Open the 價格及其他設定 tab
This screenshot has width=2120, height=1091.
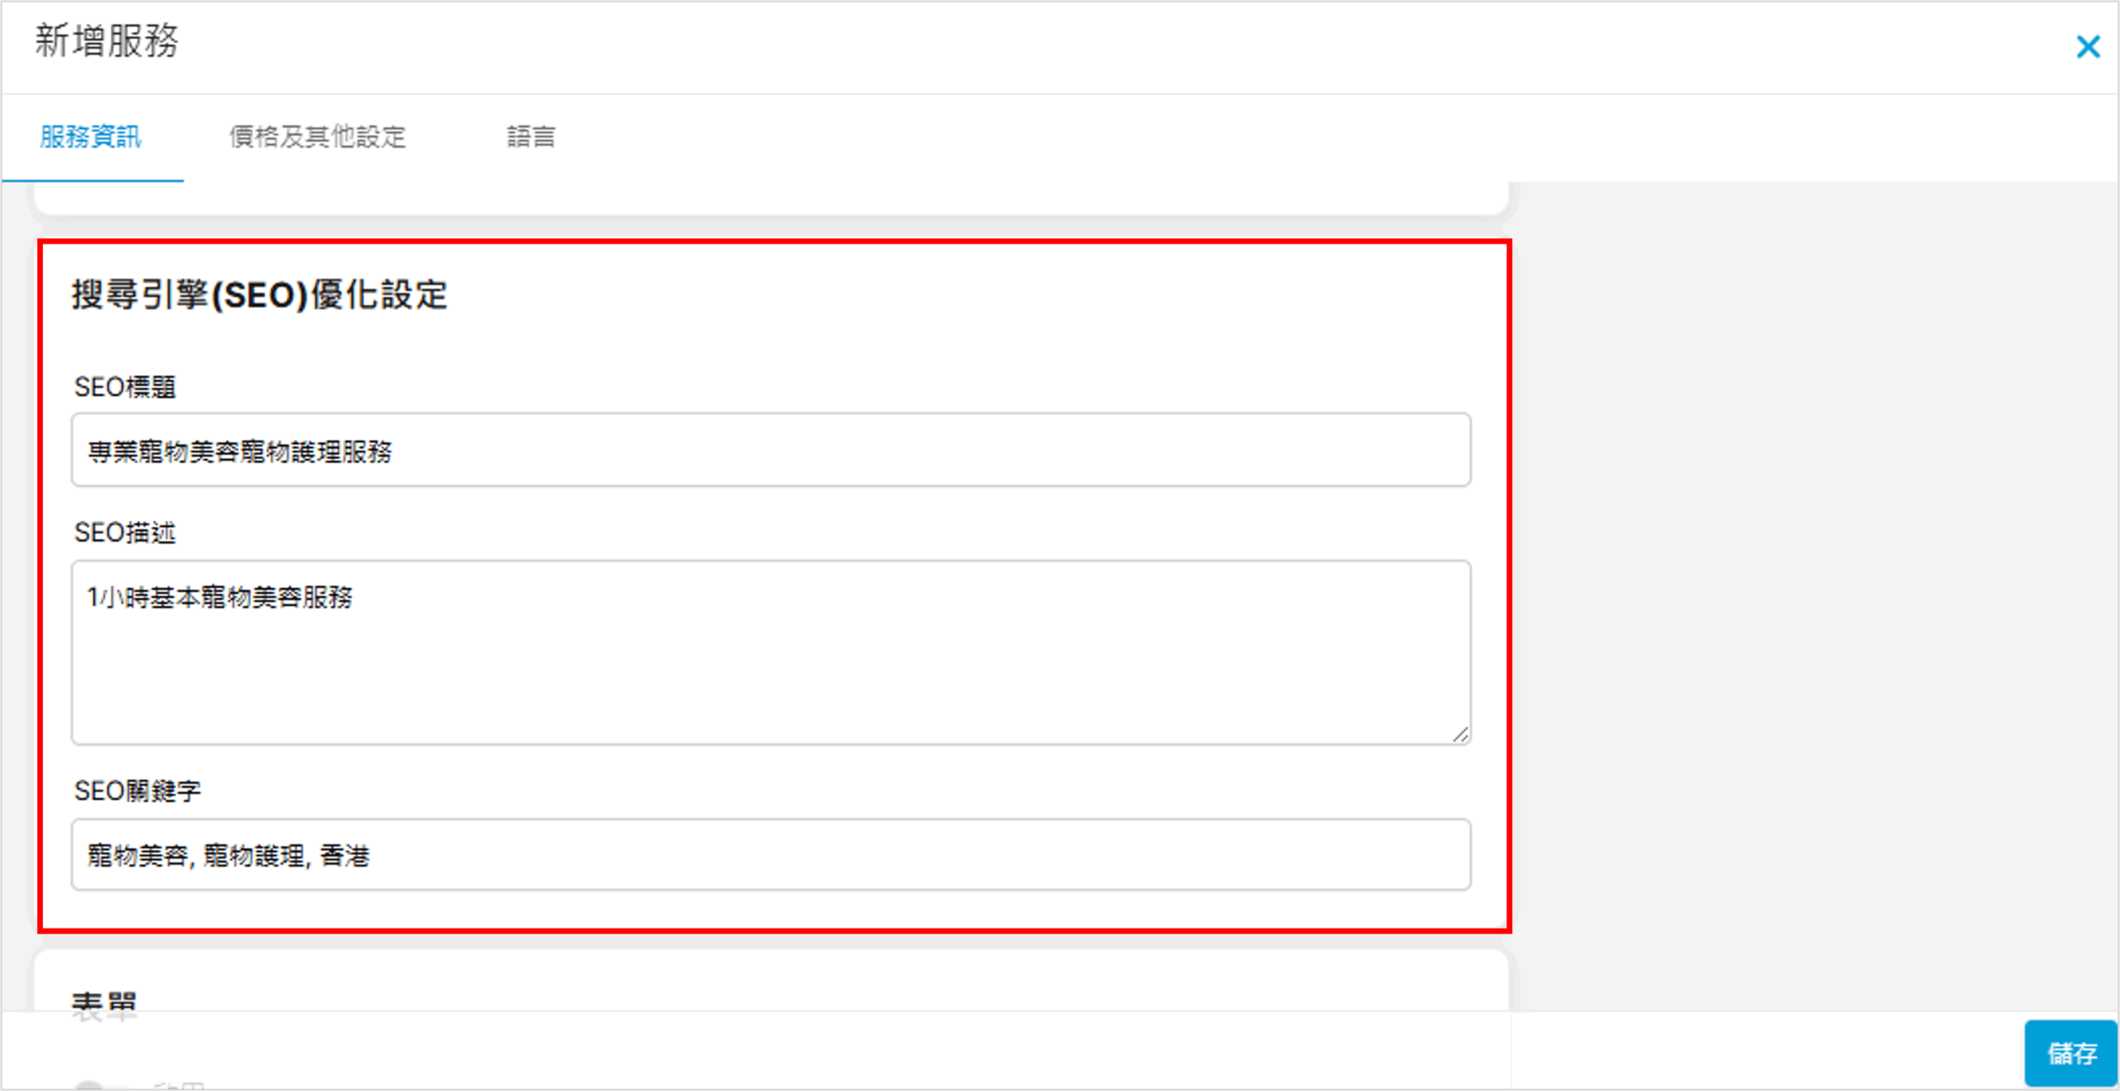point(317,137)
